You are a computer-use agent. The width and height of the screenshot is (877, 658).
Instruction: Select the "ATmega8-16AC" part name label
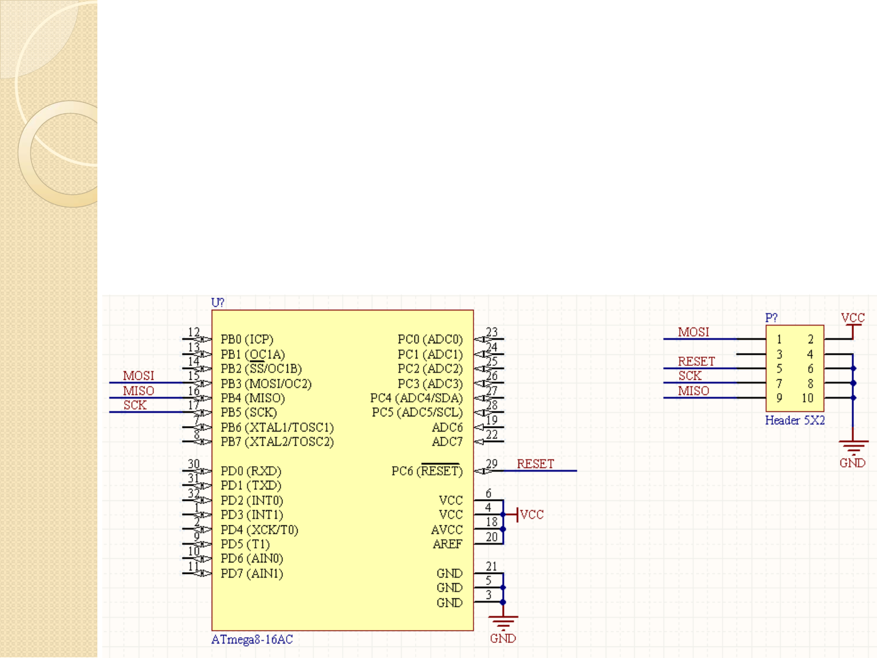pyautogui.click(x=252, y=640)
